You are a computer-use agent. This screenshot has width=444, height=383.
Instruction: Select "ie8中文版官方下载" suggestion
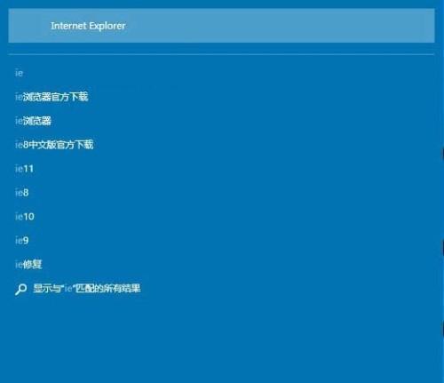(x=54, y=145)
